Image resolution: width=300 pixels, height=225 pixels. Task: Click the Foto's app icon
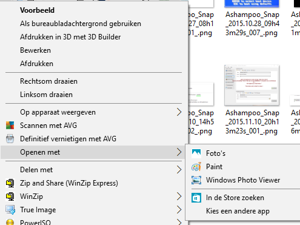tap(196, 153)
